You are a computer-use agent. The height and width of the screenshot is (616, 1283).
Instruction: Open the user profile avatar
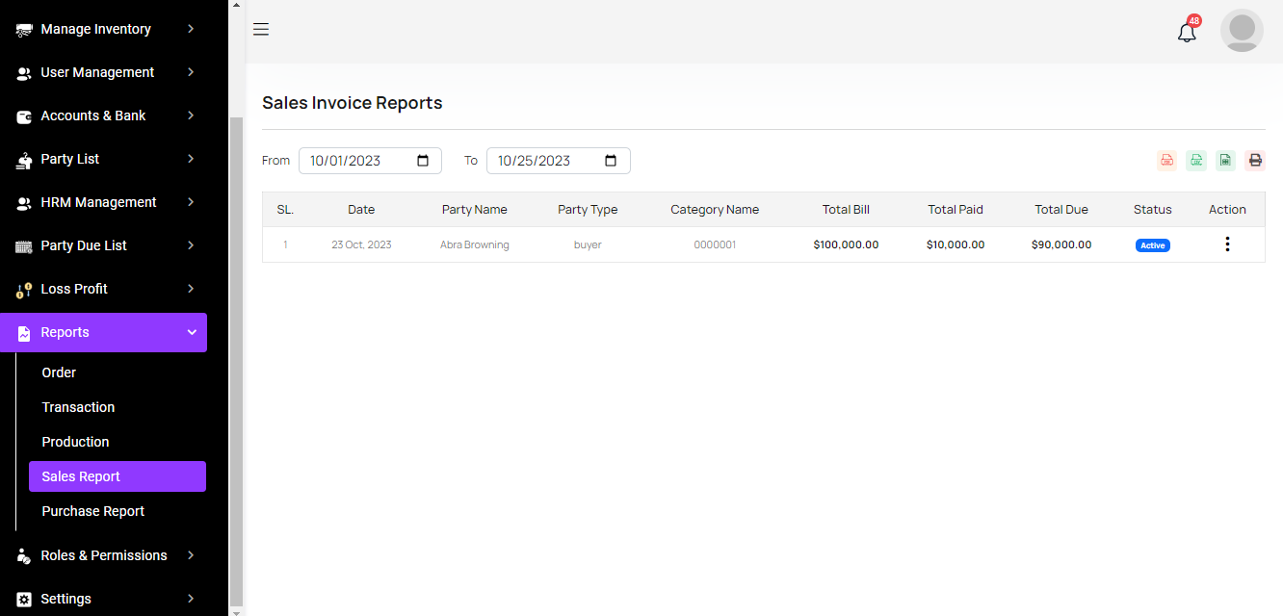(x=1242, y=31)
